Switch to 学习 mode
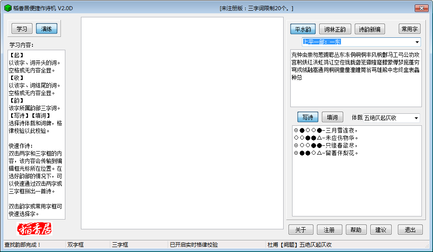This screenshot has height=252, width=433. [22, 29]
